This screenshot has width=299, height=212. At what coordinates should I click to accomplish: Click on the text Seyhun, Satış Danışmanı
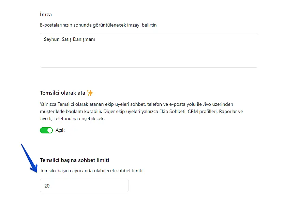(70, 39)
